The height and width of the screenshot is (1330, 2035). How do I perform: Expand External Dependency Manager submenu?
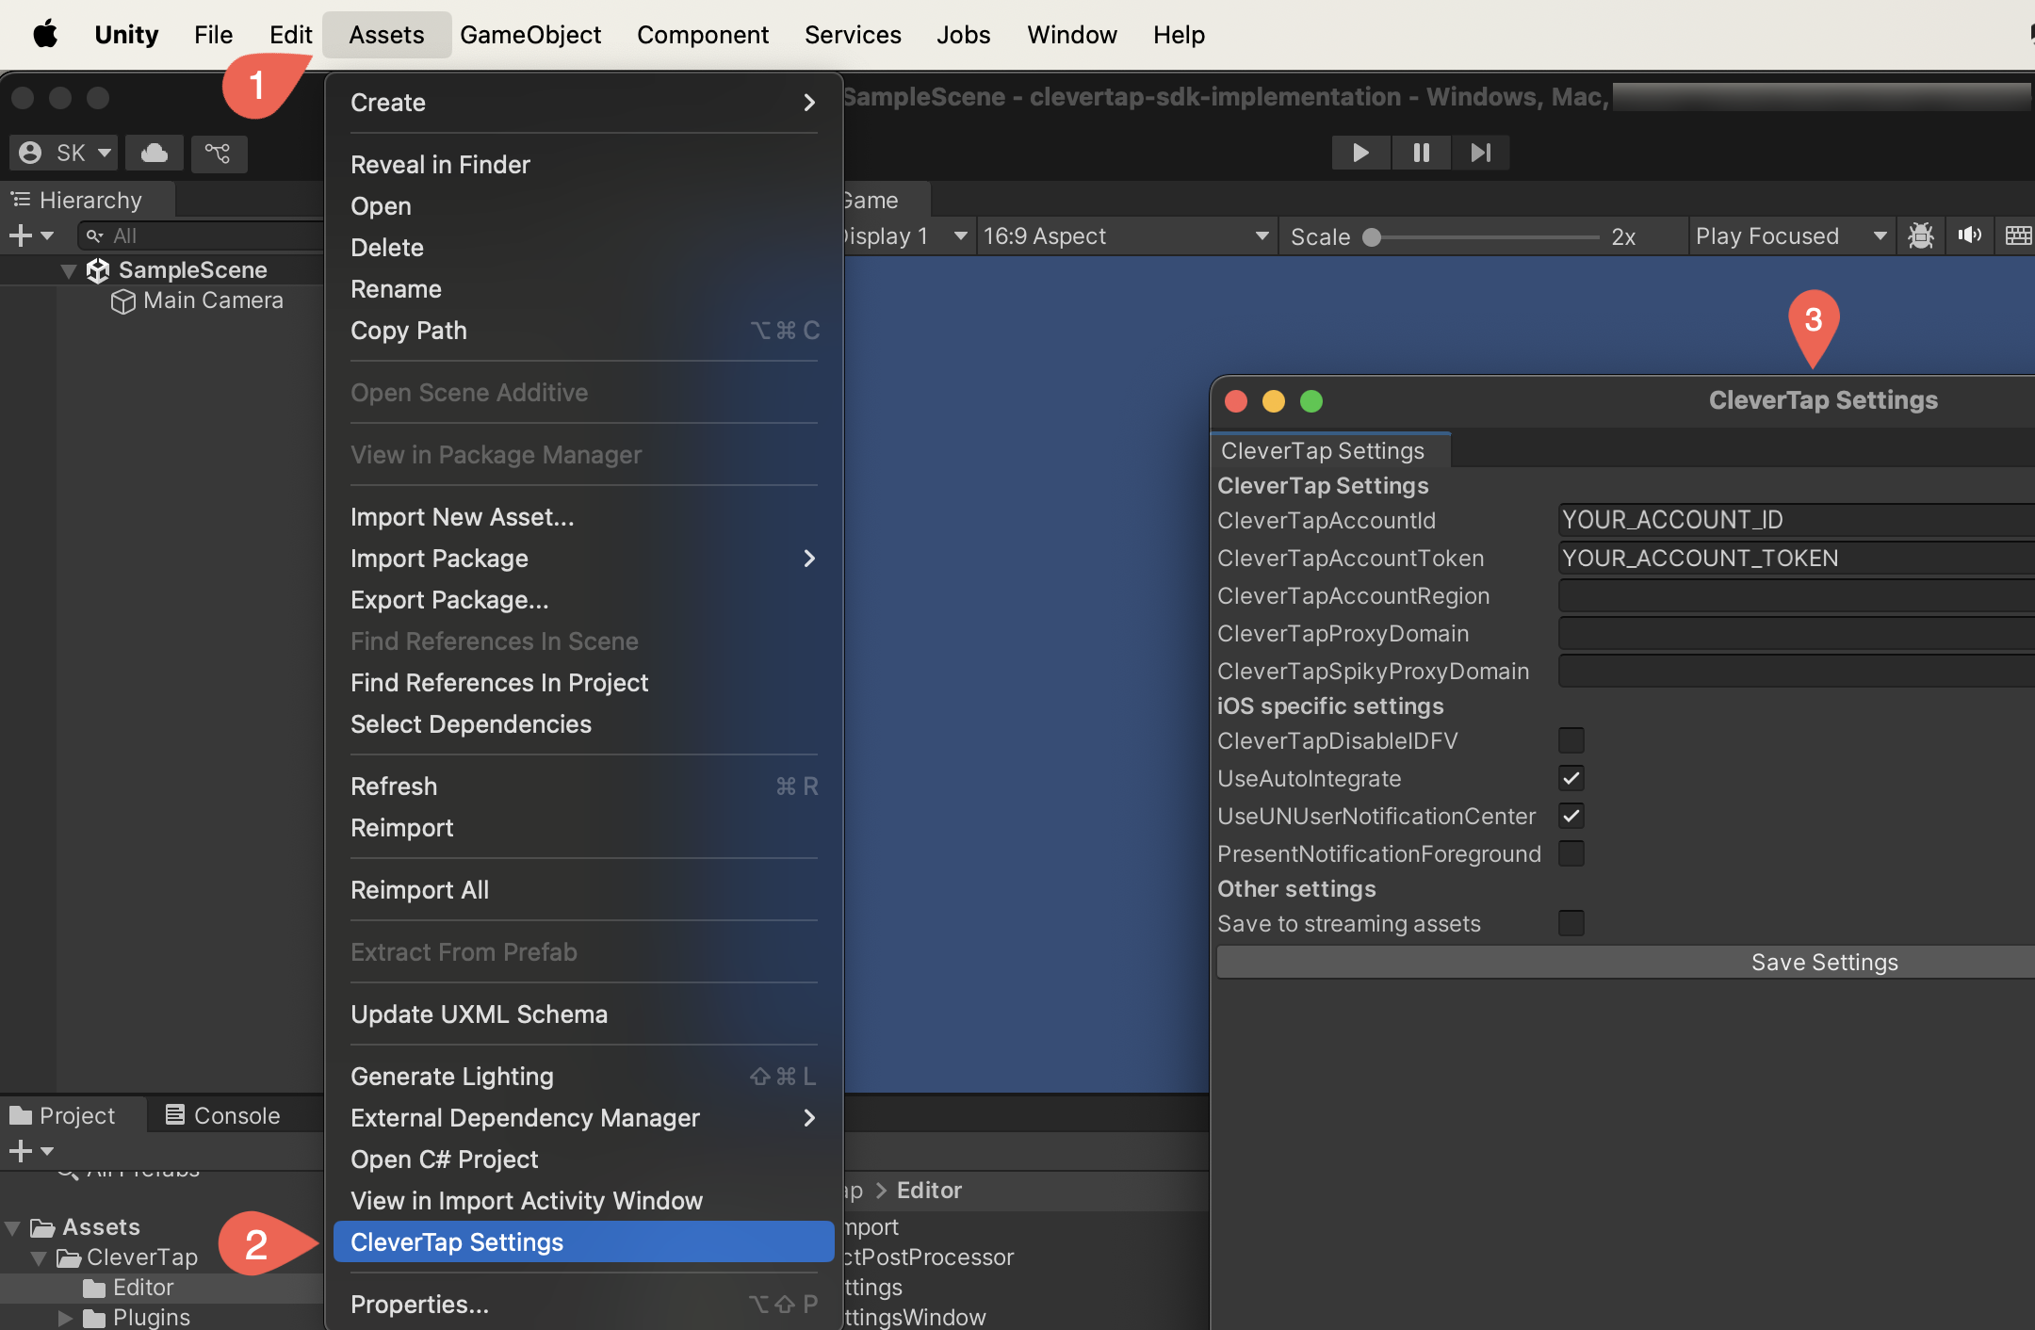tap(583, 1118)
